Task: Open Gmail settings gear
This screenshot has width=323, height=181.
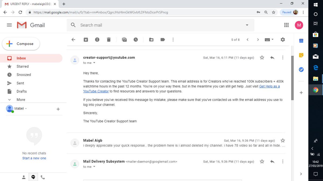Action: pos(283,39)
